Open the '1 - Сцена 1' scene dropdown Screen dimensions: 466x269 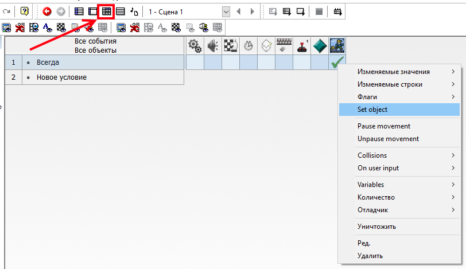pyautogui.click(x=226, y=11)
